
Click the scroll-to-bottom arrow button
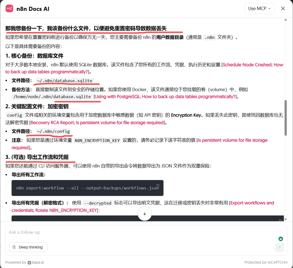pos(145,214)
